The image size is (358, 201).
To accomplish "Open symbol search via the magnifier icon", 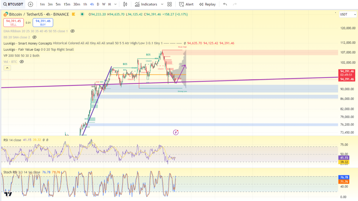I will coord(5,4).
